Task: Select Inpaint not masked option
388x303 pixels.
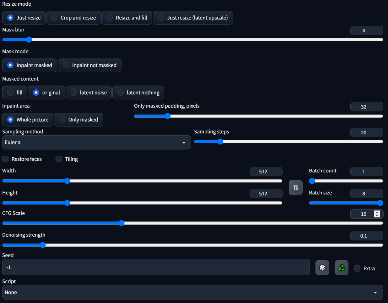Action: pyautogui.click(x=89, y=65)
